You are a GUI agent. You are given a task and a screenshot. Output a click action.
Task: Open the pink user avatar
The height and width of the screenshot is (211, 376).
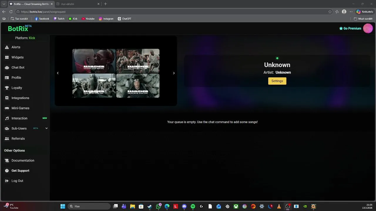coord(368,28)
